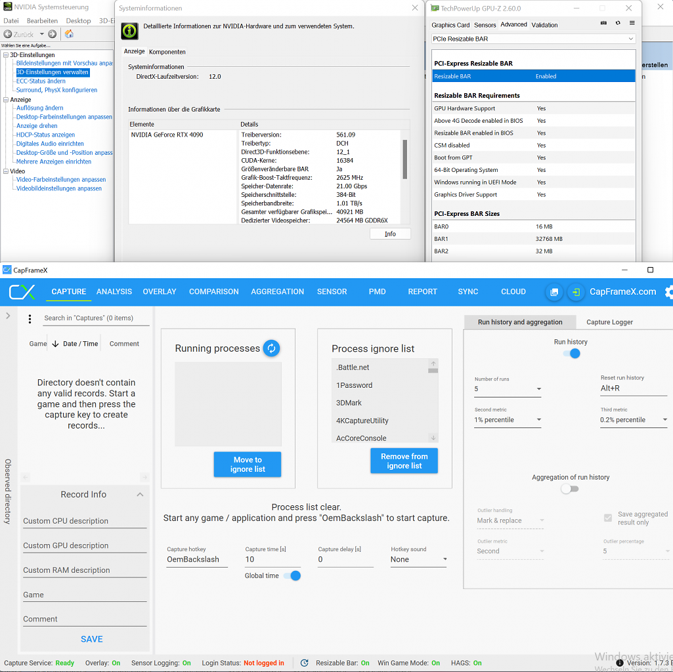Click Capture time field

pos(272,559)
